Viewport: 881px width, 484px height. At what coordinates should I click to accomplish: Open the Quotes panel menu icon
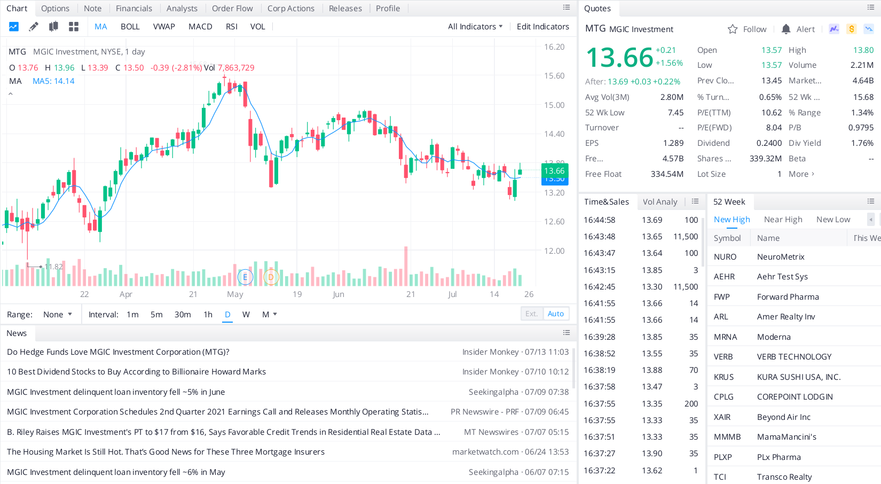pos(871,7)
